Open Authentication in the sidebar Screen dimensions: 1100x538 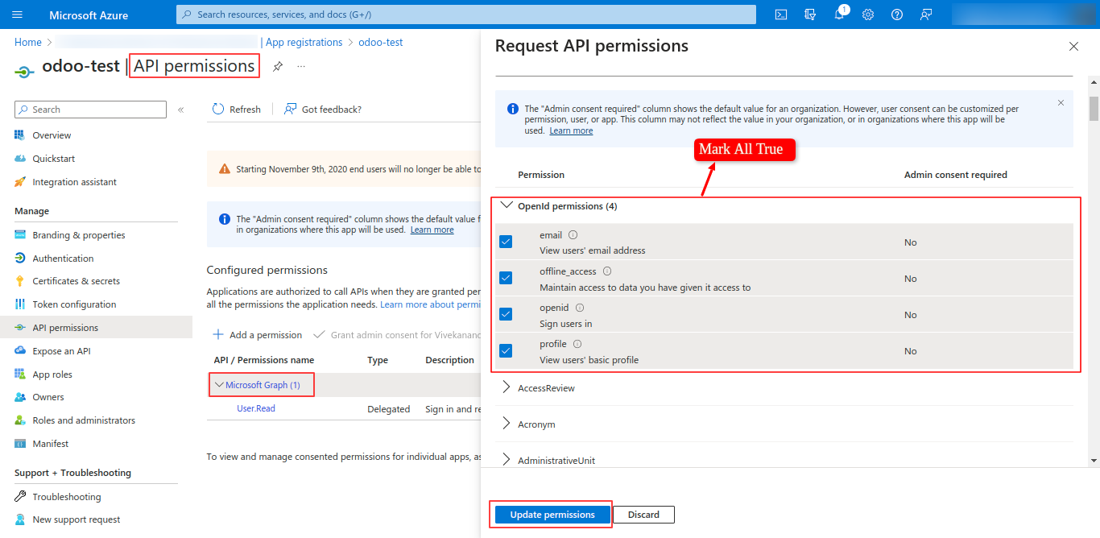(x=63, y=259)
